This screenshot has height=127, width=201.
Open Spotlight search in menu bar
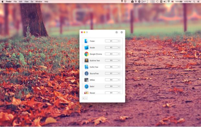[x=194, y=2]
